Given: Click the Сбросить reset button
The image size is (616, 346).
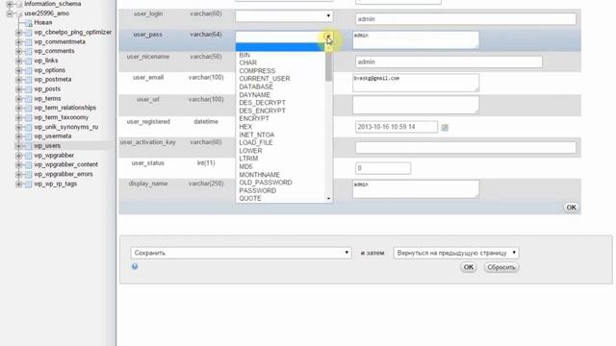Looking at the screenshot, I should [500, 267].
